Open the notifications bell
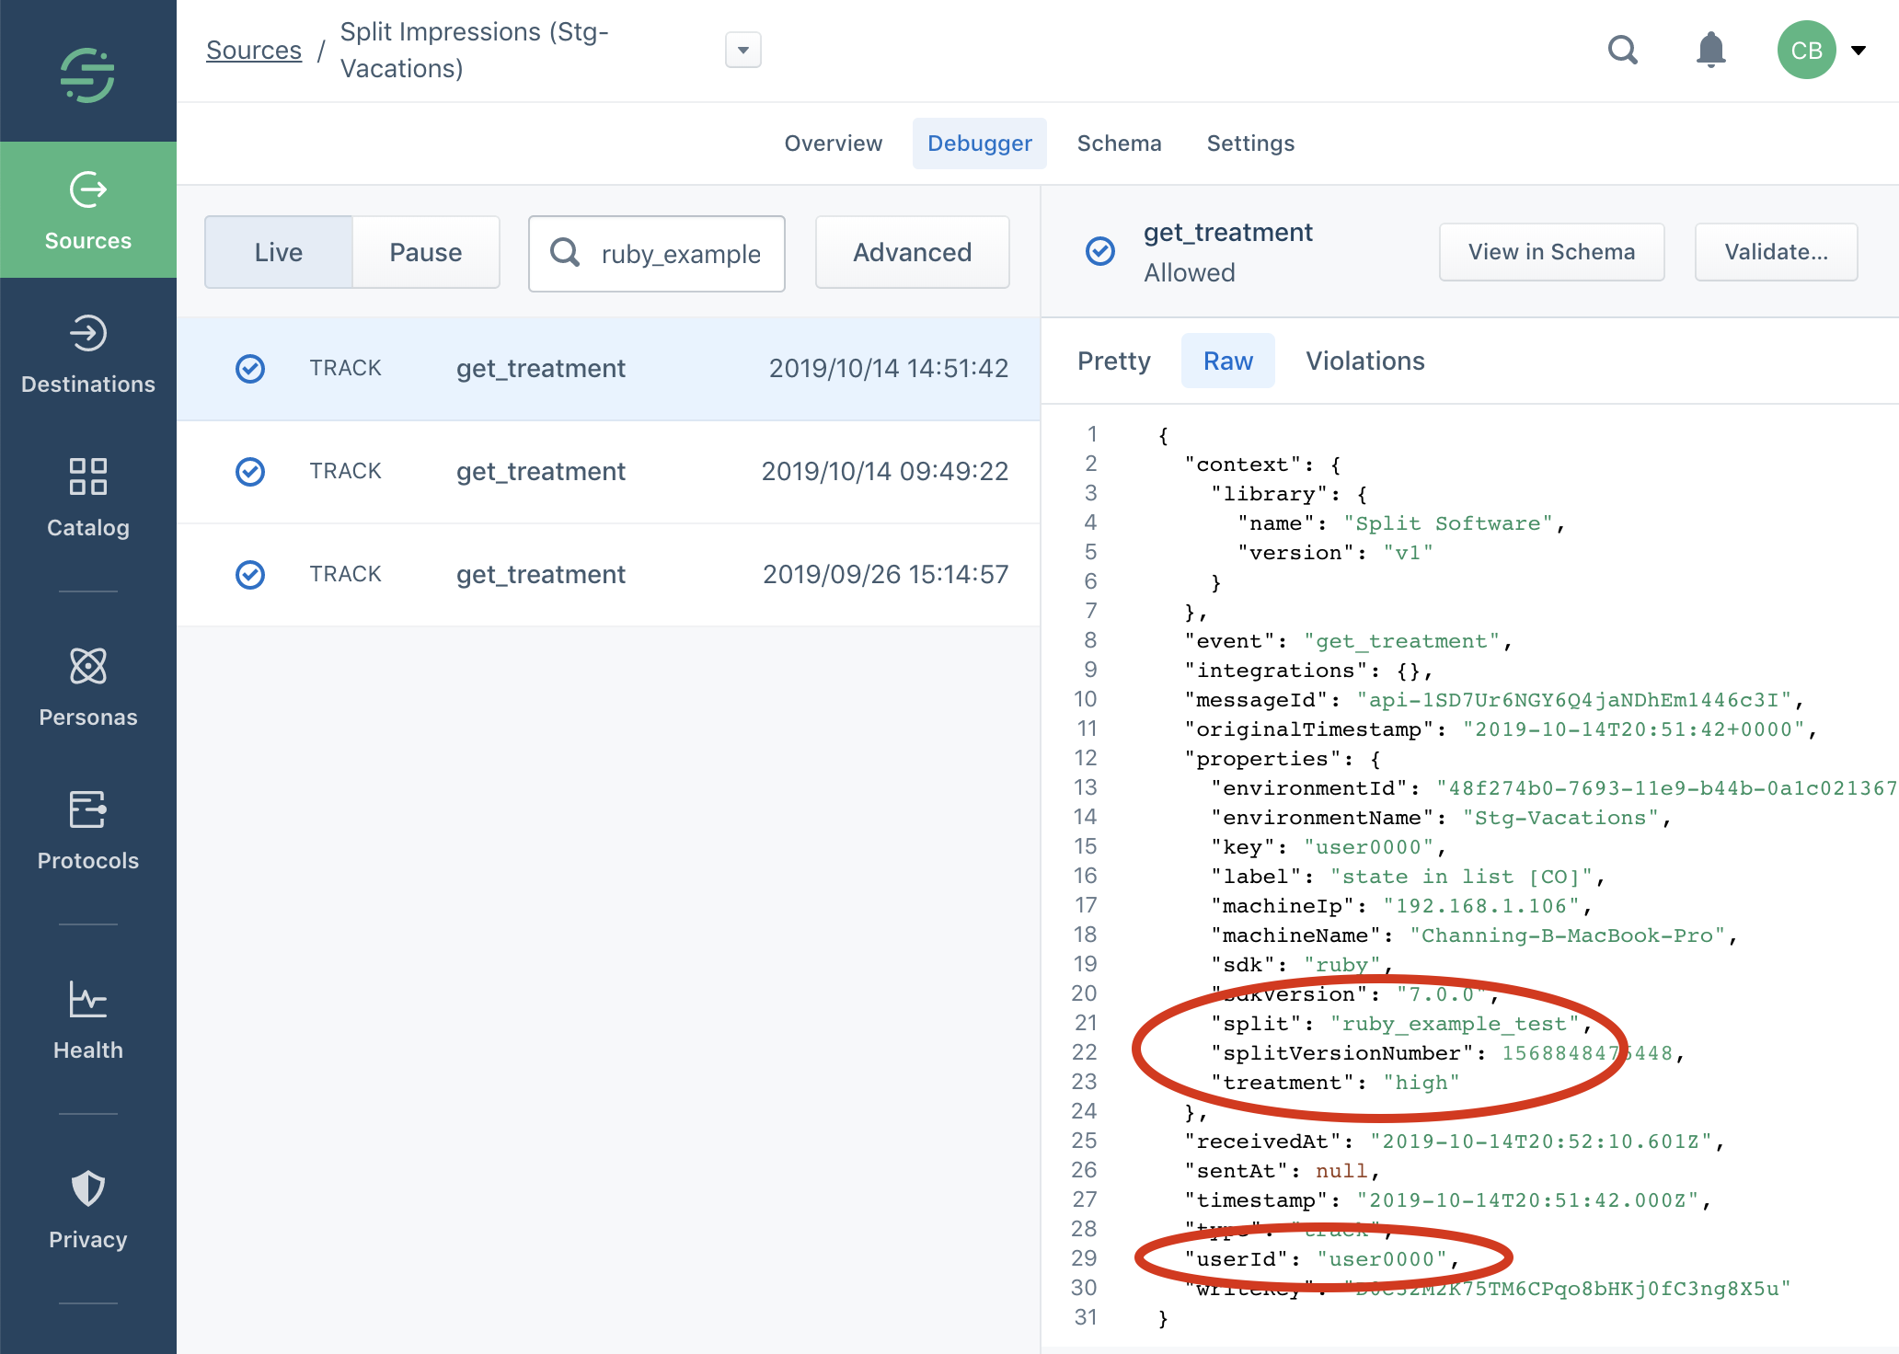The height and width of the screenshot is (1354, 1899). pos(1710,50)
